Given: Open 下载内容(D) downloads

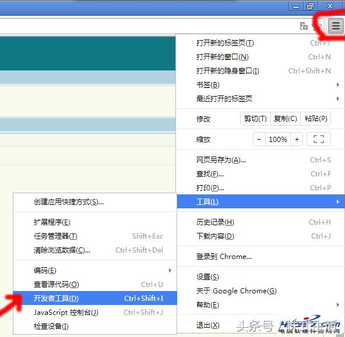Looking at the screenshot, I should [260, 236].
